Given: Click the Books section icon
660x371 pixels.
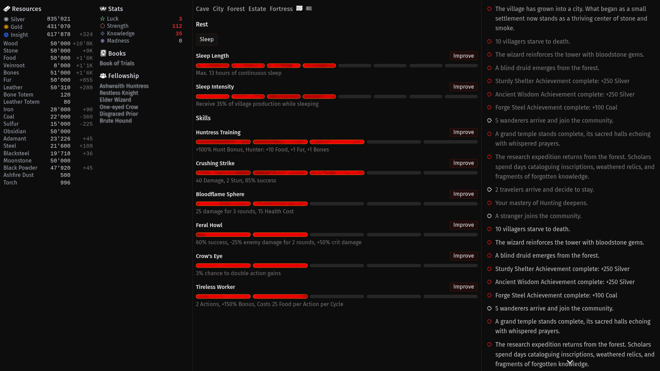Looking at the screenshot, I should (103, 53).
